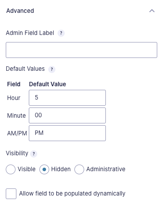Select the Visible radio button
The image size is (163, 211).
click(11, 169)
